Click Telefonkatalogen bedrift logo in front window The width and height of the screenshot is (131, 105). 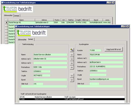(32, 33)
